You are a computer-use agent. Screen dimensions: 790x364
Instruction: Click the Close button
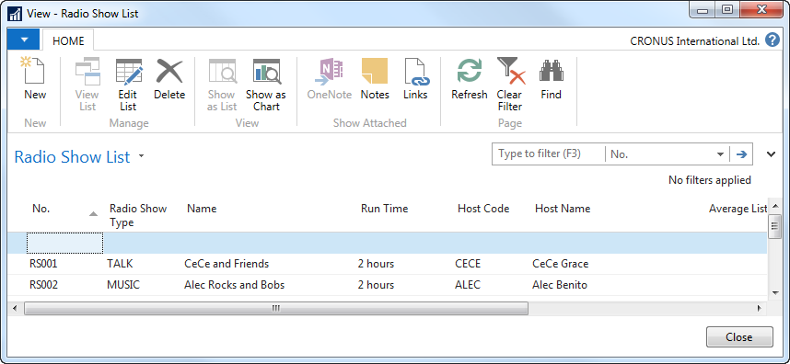click(x=739, y=336)
